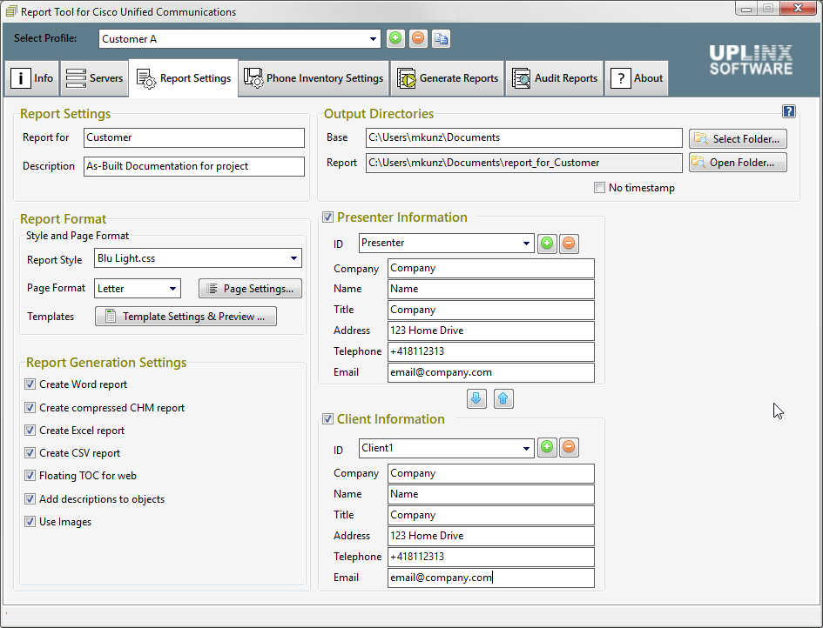Uncheck the Client Information checkbox
This screenshot has width=823, height=628.
tap(328, 419)
